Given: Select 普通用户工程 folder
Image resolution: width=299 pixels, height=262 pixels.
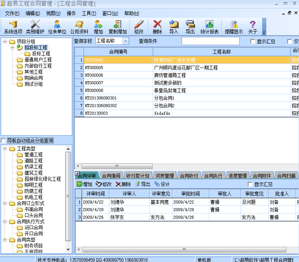Looking at the screenshot, I should click(x=34, y=60).
